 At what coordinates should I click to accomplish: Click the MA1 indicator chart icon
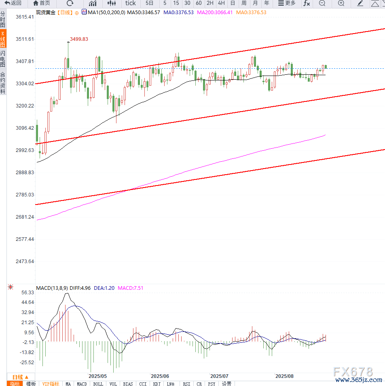[x=84, y=12]
